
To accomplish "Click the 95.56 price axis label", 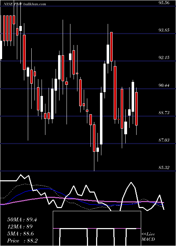I will (x=164, y=3).
